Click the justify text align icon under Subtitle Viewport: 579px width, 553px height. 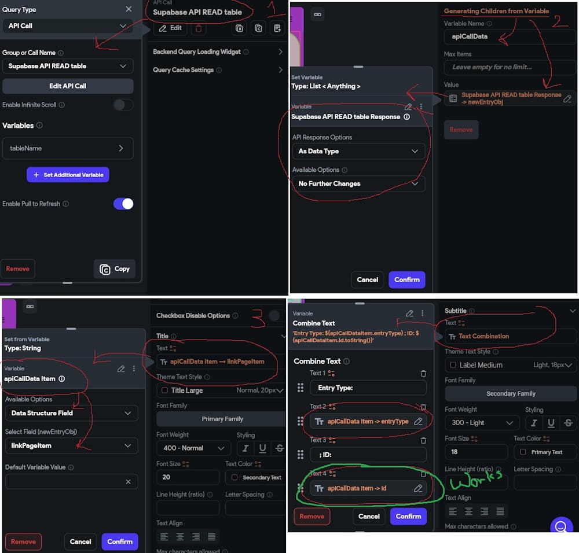[500, 511]
